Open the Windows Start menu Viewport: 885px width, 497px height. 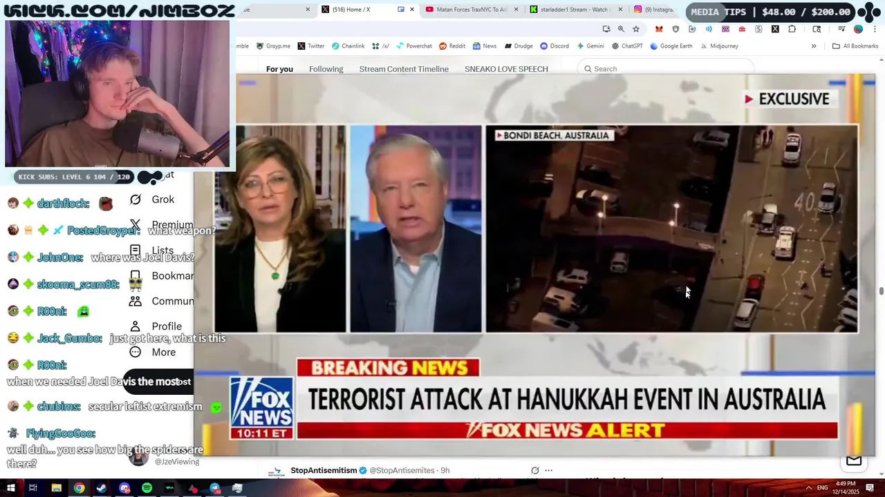click(10, 488)
